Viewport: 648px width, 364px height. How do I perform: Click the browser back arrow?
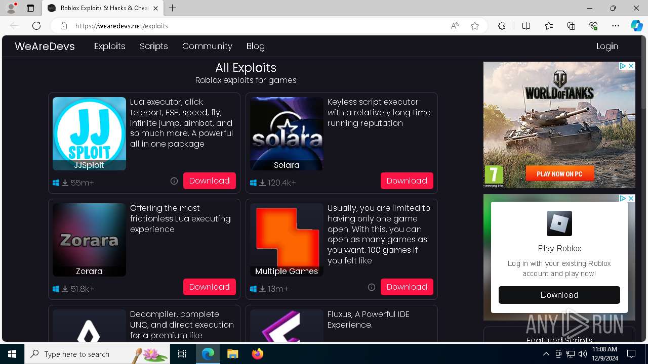14,26
